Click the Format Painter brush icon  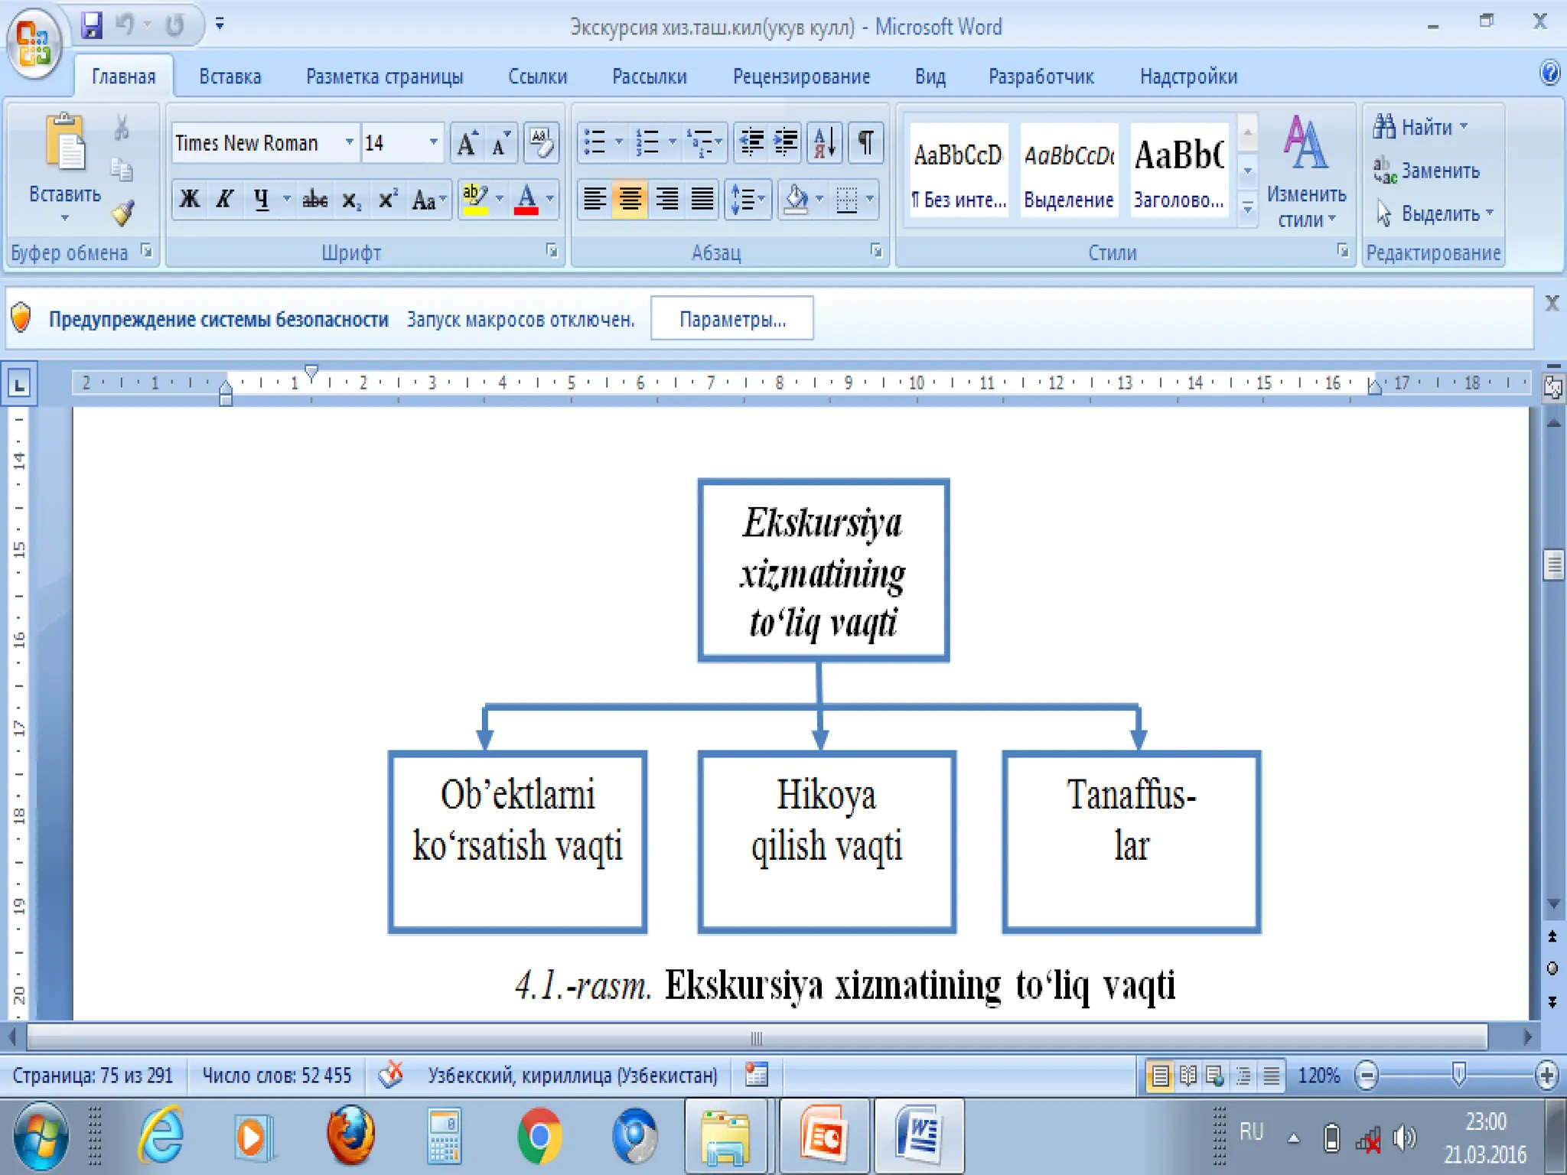tap(123, 213)
